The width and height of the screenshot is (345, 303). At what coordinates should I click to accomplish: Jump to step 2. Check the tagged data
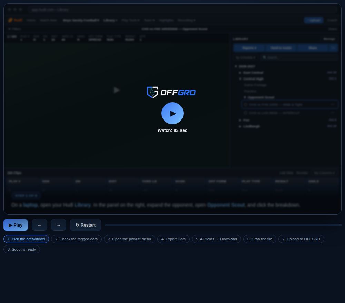(x=76, y=239)
